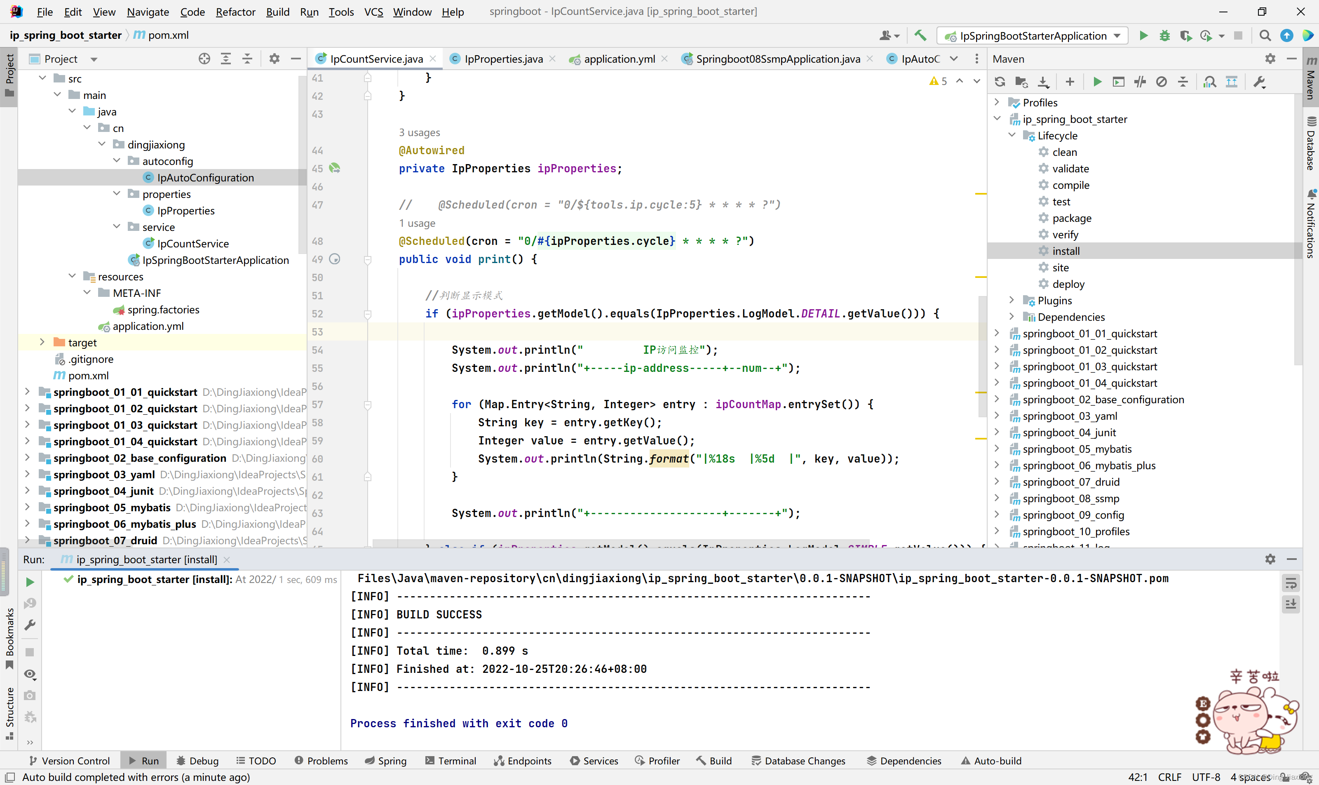Collapse the Lifecycle node in Maven

click(x=1012, y=135)
